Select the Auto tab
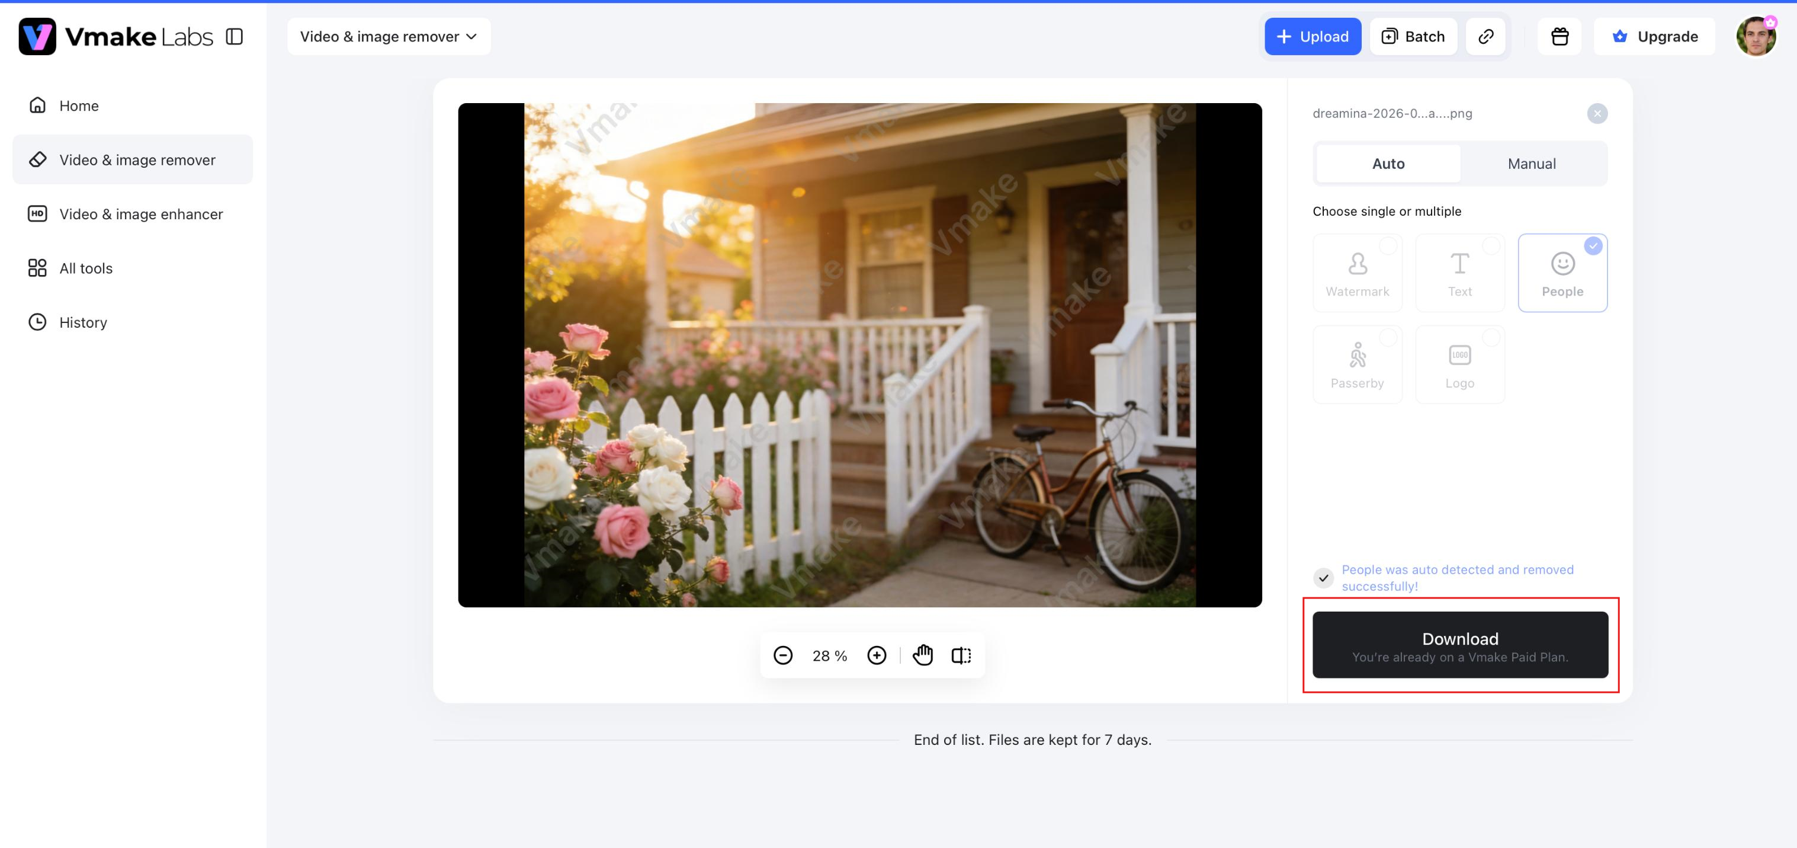The image size is (1797, 848). point(1388,164)
